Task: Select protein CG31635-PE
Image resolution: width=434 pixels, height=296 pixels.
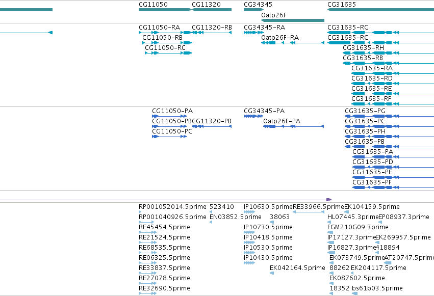Action: [373, 173]
